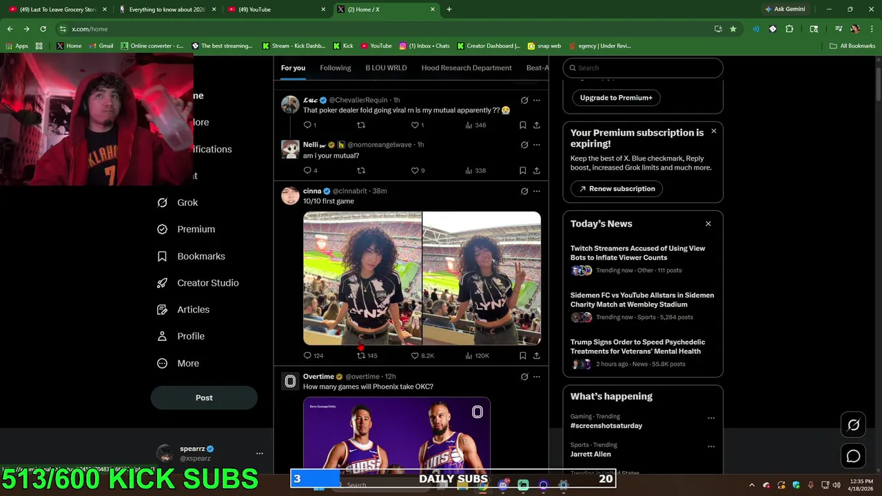
Task: Close the Today's News panel
Action: tap(708, 224)
